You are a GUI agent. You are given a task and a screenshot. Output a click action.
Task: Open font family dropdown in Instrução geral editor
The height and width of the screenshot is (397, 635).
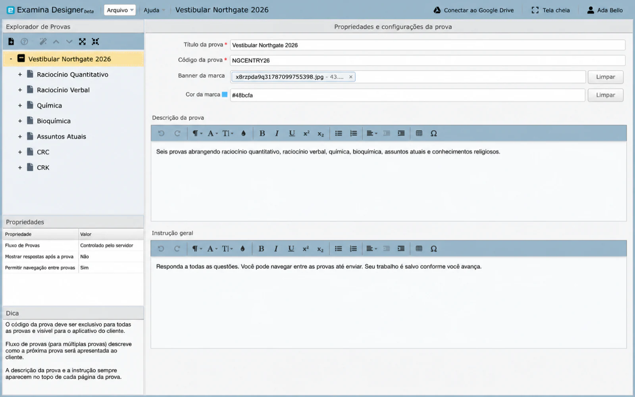[x=212, y=249]
